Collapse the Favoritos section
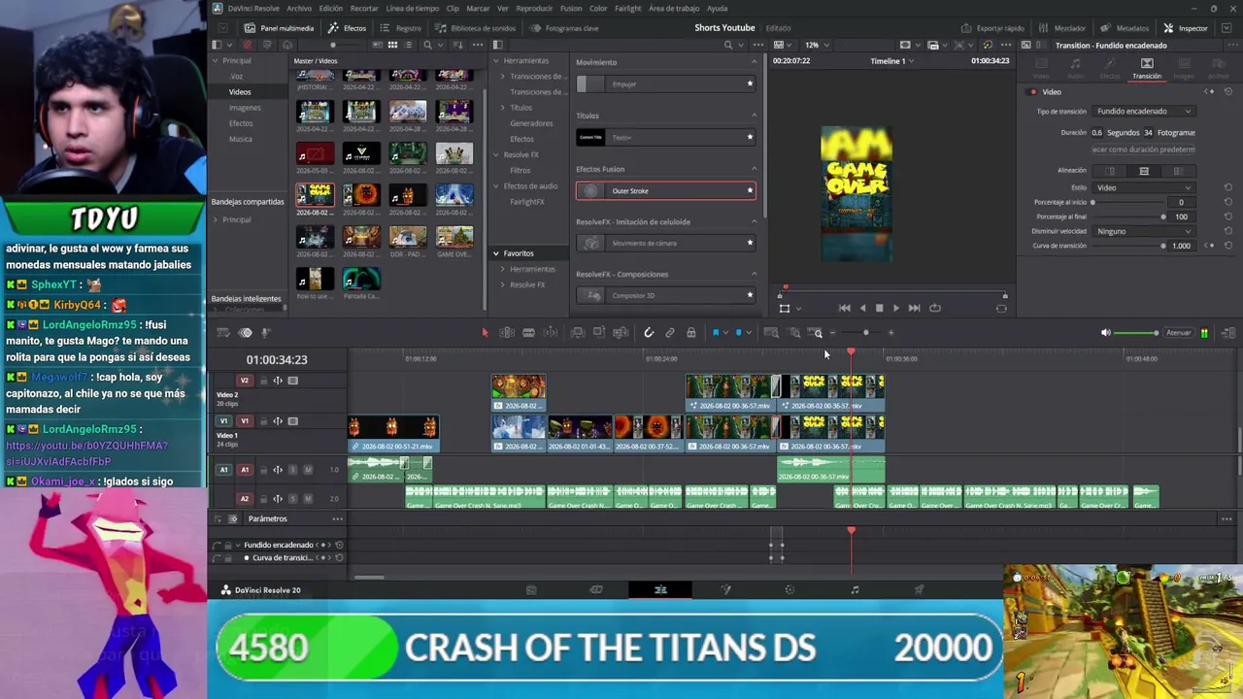The width and height of the screenshot is (1243, 699). [x=496, y=253]
